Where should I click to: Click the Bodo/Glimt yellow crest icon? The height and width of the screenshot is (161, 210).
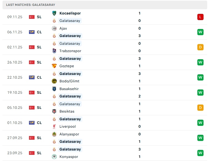(54, 81)
